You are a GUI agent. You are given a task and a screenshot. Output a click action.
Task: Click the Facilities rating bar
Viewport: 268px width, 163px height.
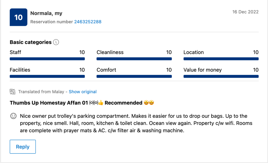coord(47,76)
